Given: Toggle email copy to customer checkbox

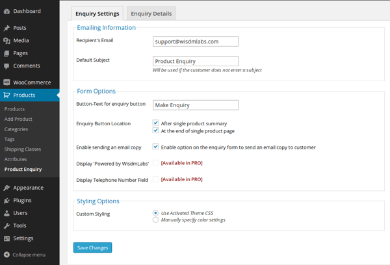Looking at the screenshot, I should (x=155, y=147).
